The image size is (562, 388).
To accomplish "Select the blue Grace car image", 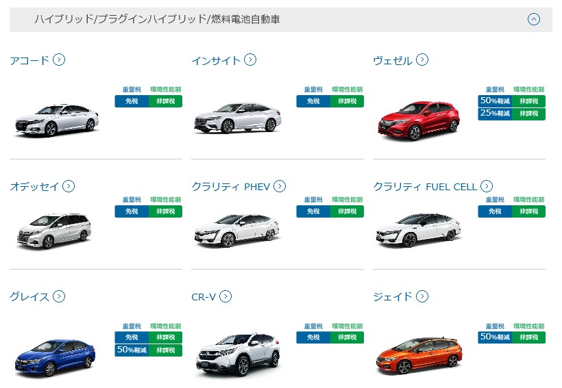I will tap(56, 358).
